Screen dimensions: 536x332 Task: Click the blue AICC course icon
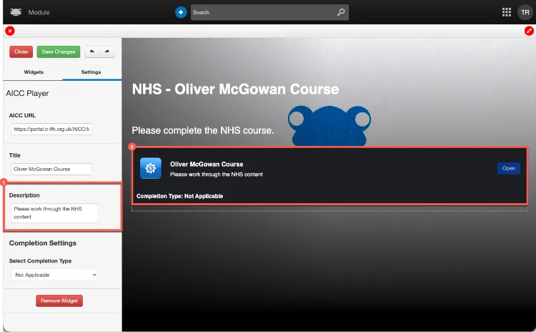(150, 168)
